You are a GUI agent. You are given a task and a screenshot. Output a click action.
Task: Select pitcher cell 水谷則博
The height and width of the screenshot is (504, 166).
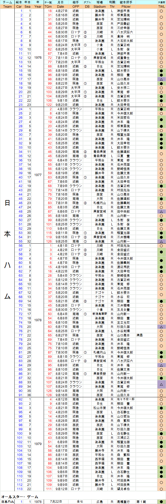point(126,331)
